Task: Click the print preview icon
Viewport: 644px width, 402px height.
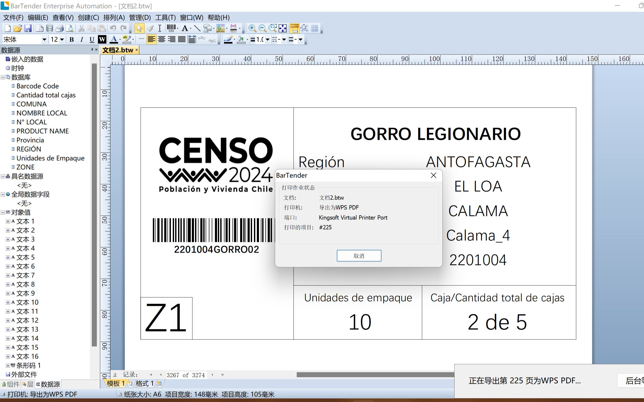Action: point(70,28)
